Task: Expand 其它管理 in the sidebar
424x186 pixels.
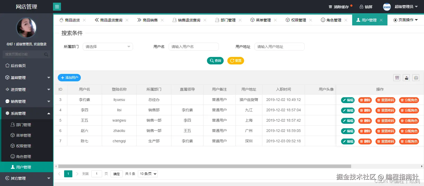Action: (26, 178)
